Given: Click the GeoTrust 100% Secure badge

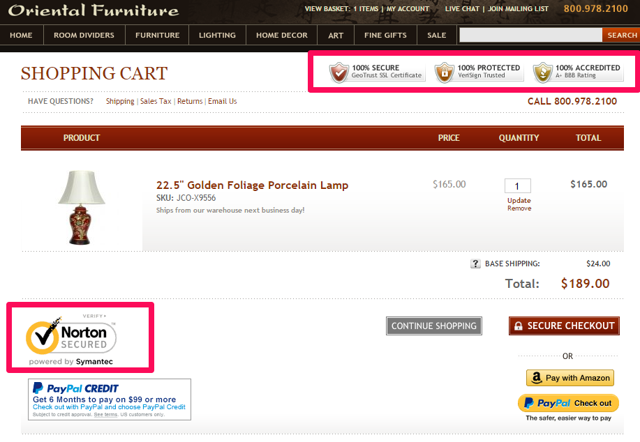Looking at the screenshot, I should (377, 72).
